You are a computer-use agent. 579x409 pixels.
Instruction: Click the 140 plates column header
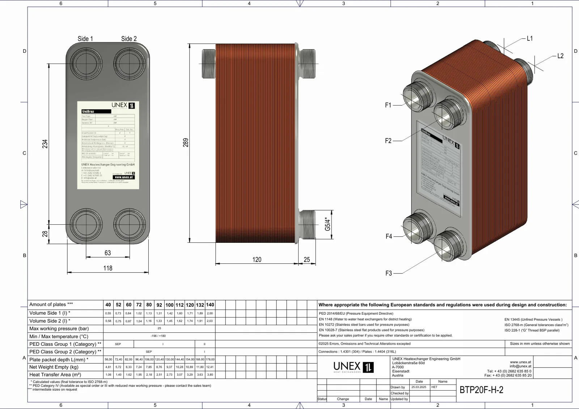(210, 305)
